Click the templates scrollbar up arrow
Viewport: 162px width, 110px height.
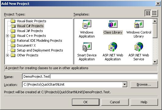pyautogui.click(x=155, y=21)
